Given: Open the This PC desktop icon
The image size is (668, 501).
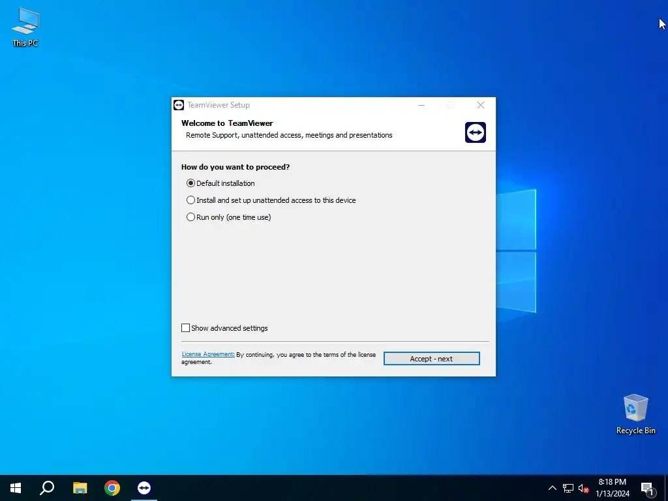Looking at the screenshot, I should (25, 27).
